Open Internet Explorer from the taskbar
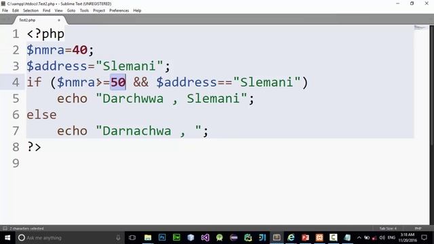This screenshot has width=434, height=244. tap(291, 238)
